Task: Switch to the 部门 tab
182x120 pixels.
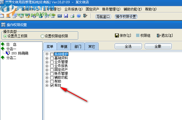Action: (78, 47)
